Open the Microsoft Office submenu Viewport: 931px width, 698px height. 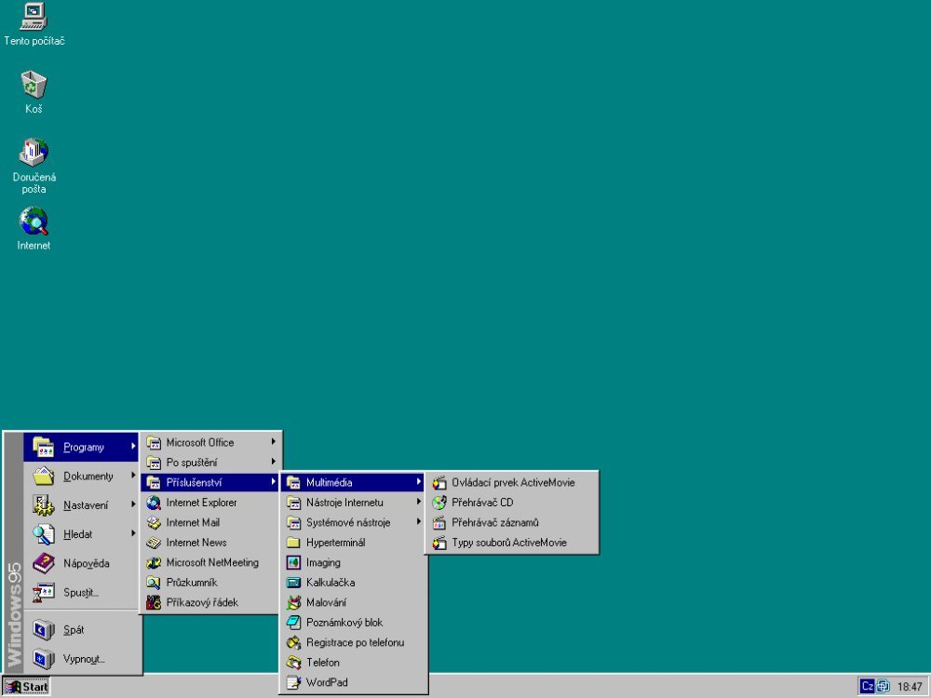(210, 442)
